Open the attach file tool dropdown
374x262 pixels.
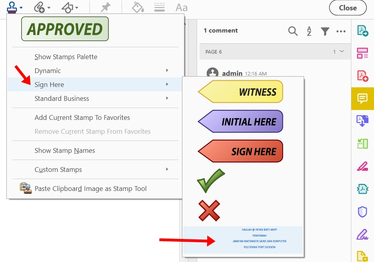point(42,8)
